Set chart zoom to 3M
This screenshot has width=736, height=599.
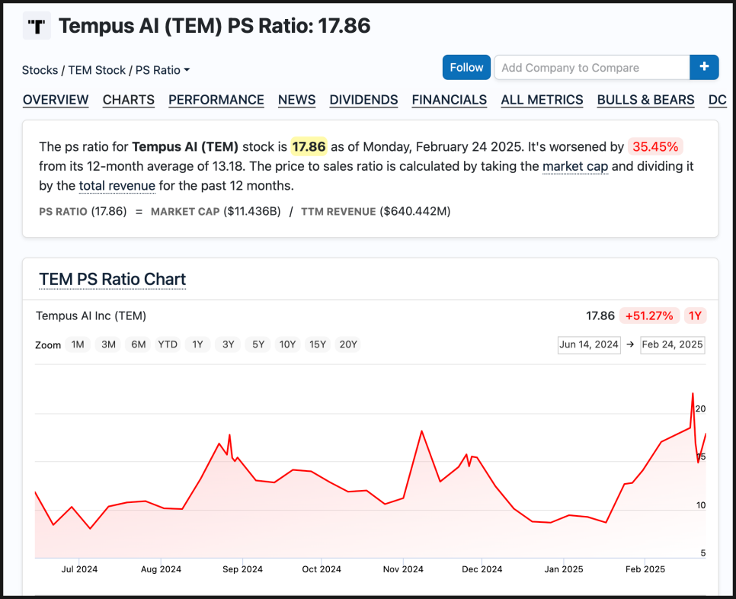point(108,344)
